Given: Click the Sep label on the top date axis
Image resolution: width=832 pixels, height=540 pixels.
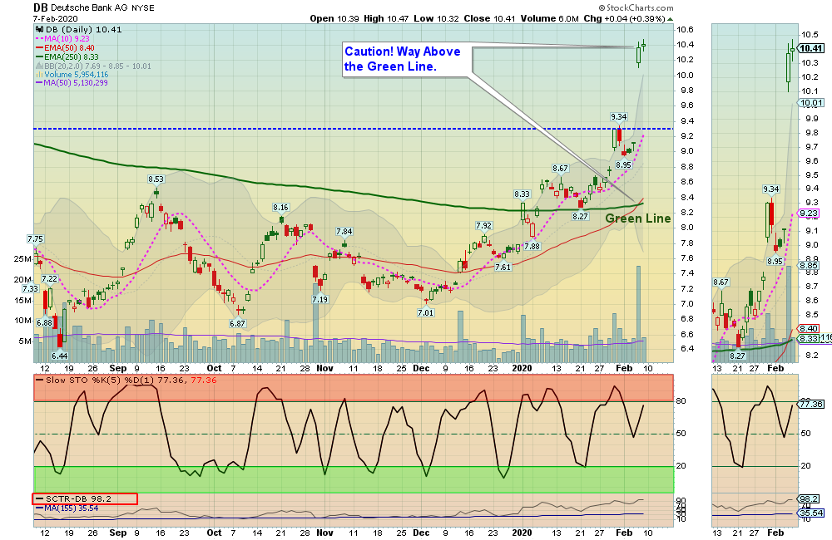Looking at the screenshot, I should point(118,368).
